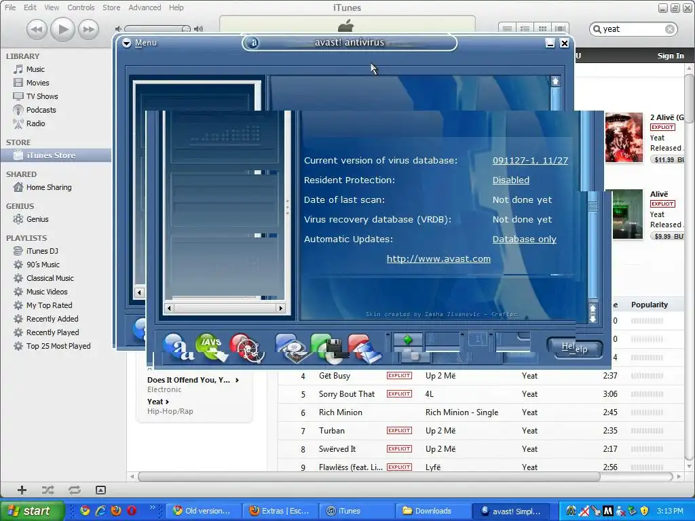The image size is (695, 521).
Task: Clear the iTunes search field with X icon
Action: pos(670,29)
